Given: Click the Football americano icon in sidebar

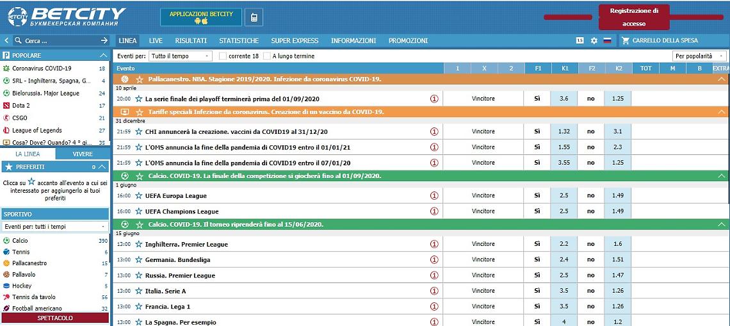Looking at the screenshot, I should click(x=6, y=308).
